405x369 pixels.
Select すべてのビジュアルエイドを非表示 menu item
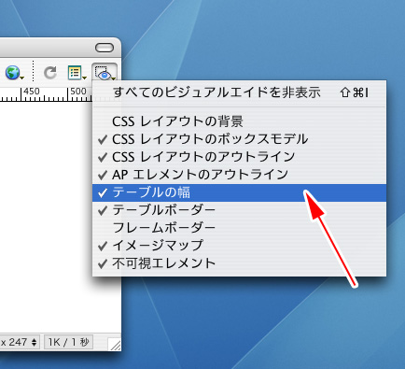[239, 92]
